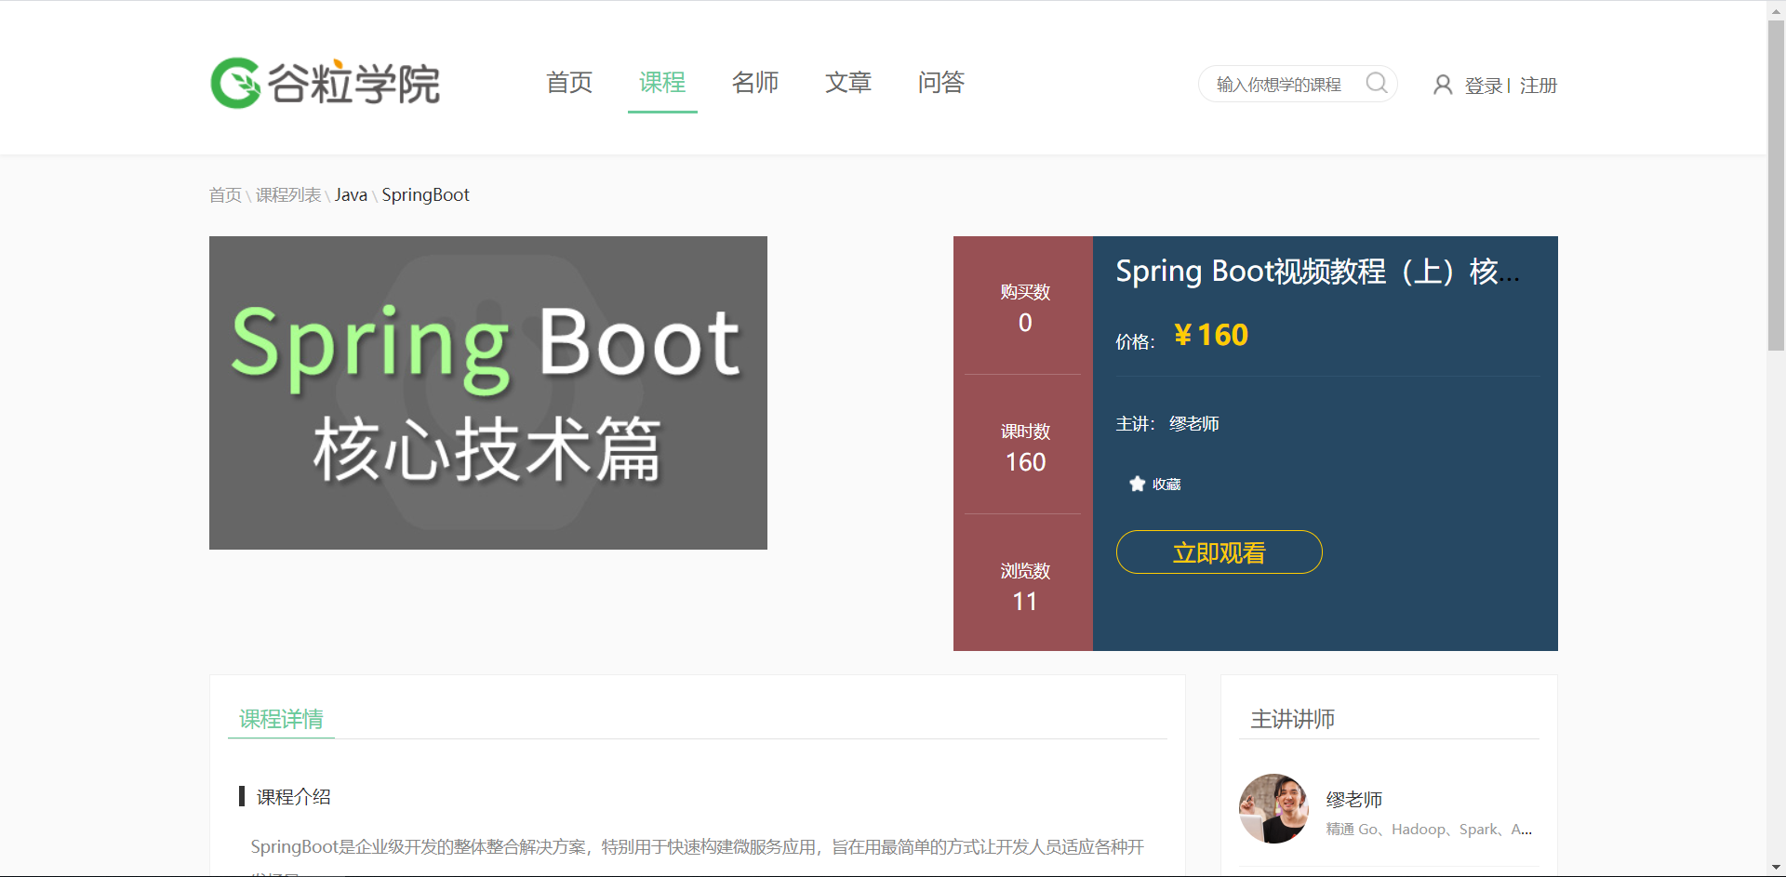
Task: Click the 缪老师 avatar photo
Action: pyautogui.click(x=1273, y=809)
